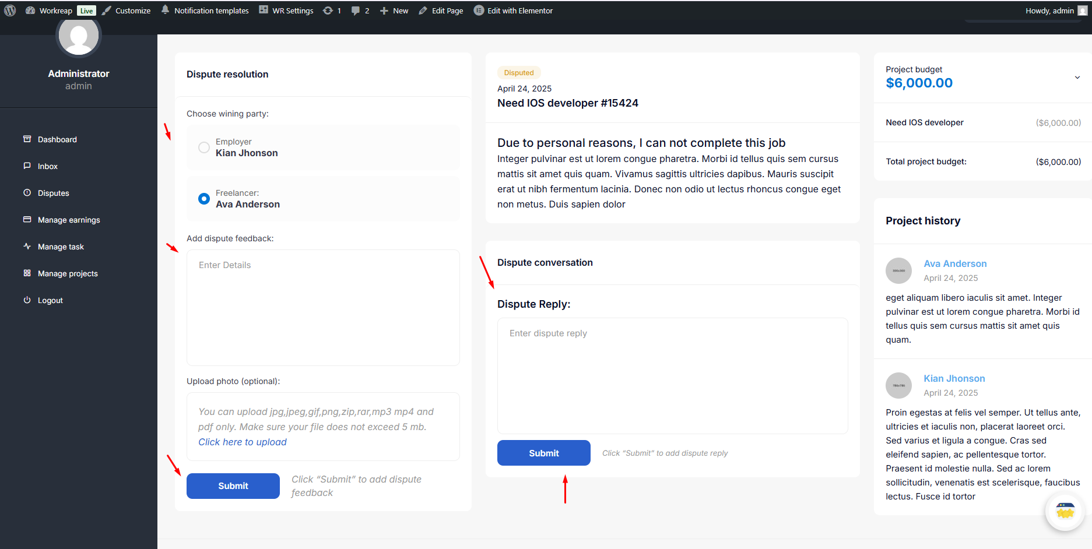Viewport: 1092px width, 549px height.
Task: Go to Disputes in sidebar
Action: click(x=53, y=193)
